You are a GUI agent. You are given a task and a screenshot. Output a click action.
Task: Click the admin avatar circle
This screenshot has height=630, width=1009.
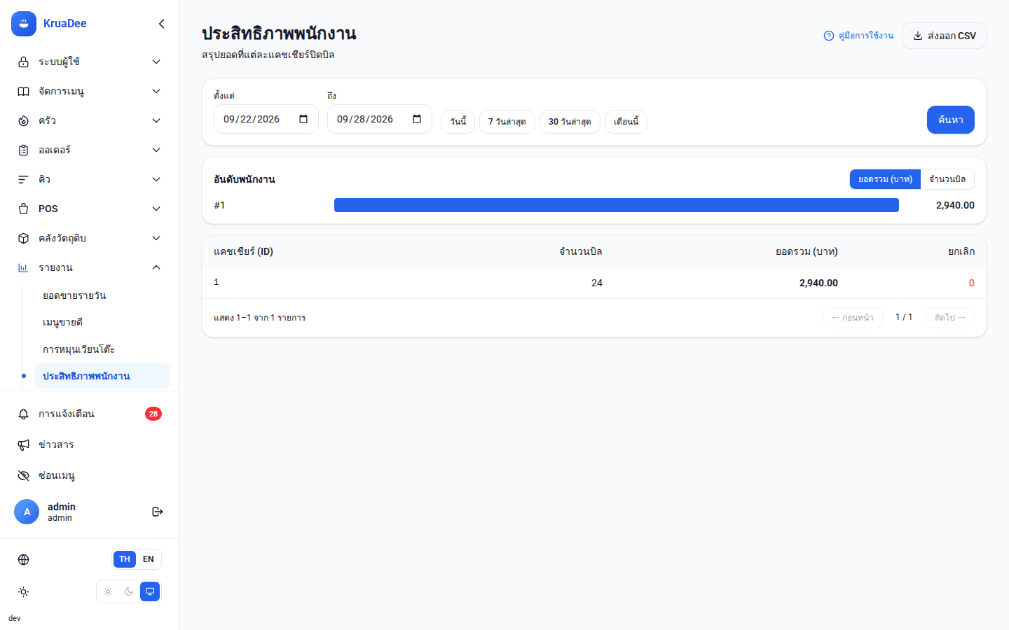tap(27, 512)
